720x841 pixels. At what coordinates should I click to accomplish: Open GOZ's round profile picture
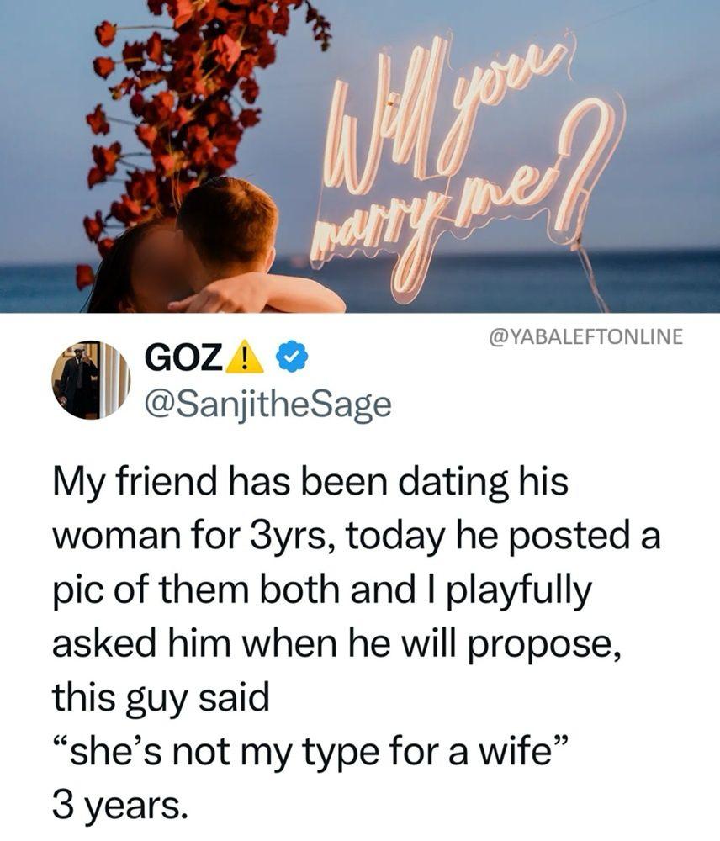tap(91, 380)
